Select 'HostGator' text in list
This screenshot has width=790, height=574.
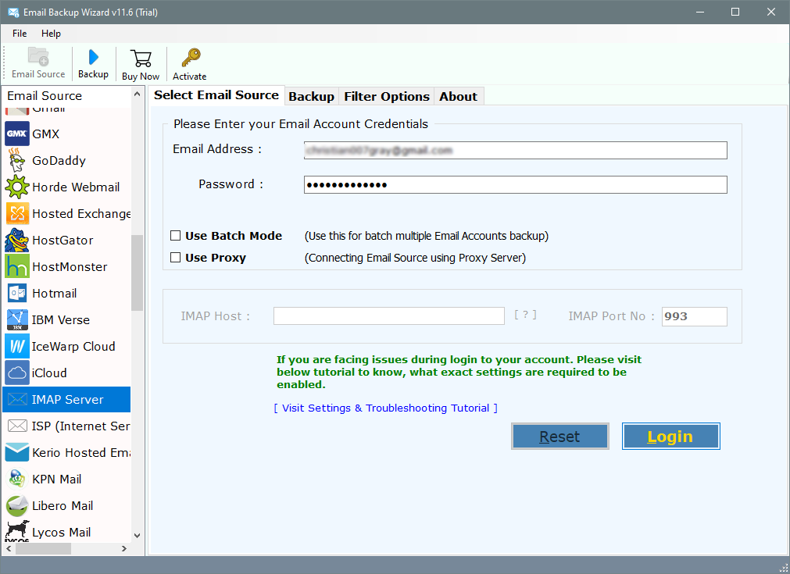pos(63,241)
